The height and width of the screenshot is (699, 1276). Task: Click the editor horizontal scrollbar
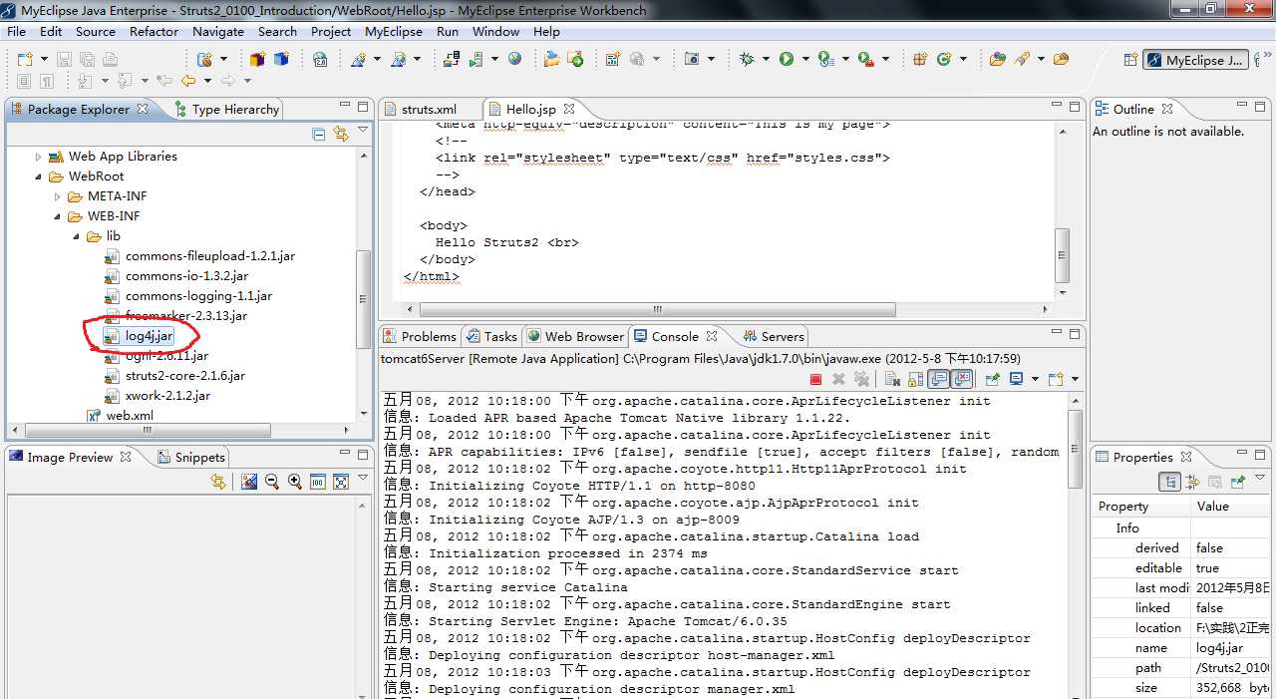657,310
